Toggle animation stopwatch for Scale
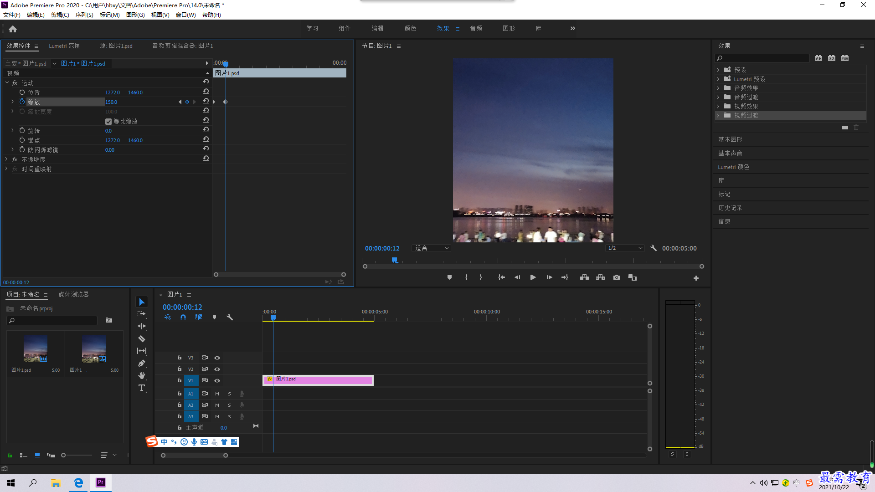The width and height of the screenshot is (875, 492). click(22, 102)
